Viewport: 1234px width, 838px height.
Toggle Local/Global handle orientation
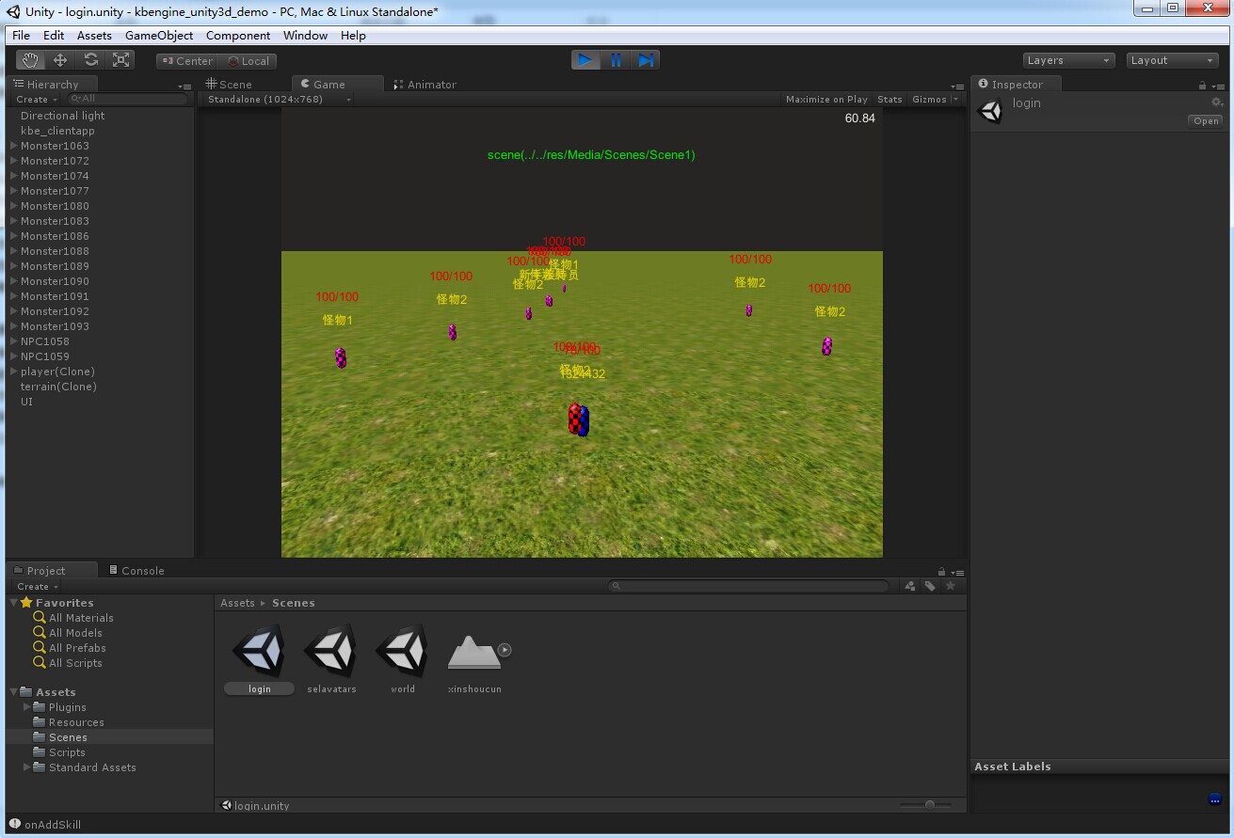(x=248, y=59)
